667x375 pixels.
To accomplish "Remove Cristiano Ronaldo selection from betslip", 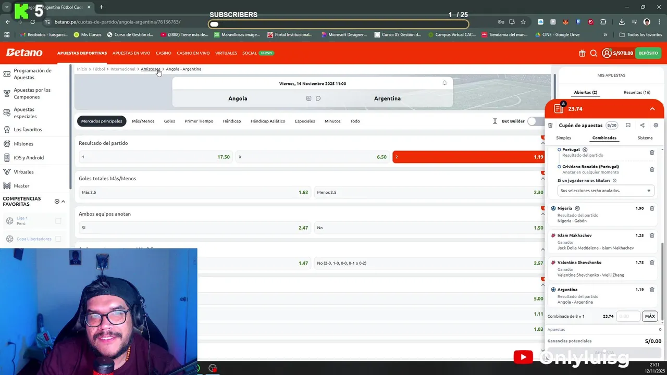I will pyautogui.click(x=652, y=169).
